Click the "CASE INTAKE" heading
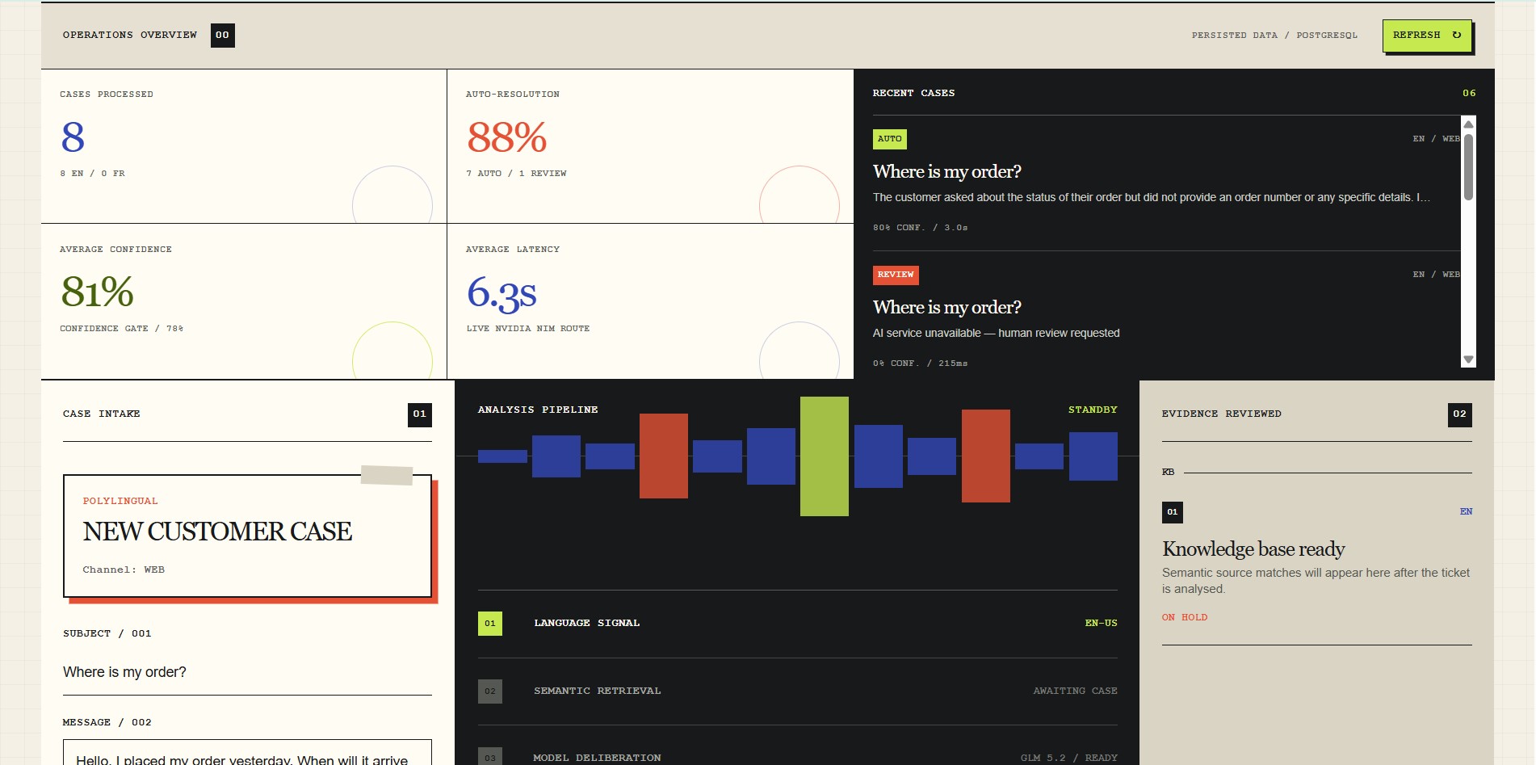 (x=102, y=414)
